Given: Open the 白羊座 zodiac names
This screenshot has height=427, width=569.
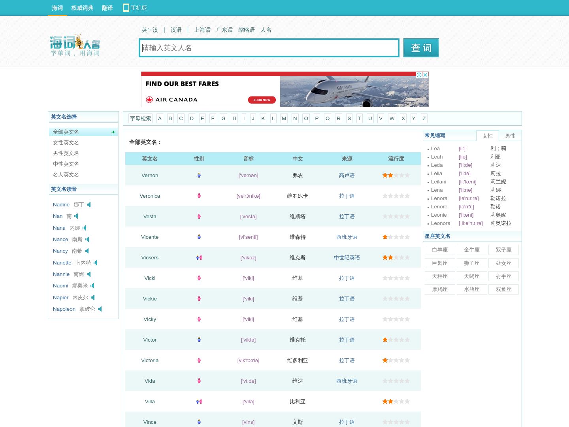Looking at the screenshot, I should click(440, 250).
